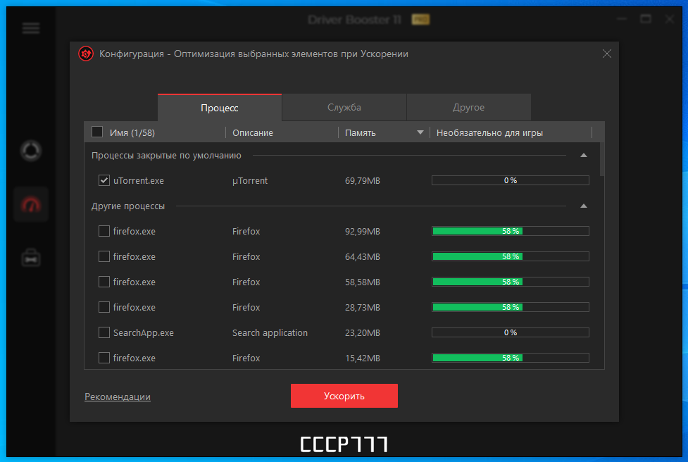Sort by Память column arrow

[420, 132]
